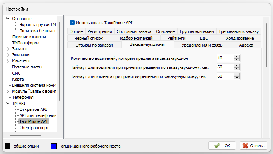Decrease the number of drivers value

tap(237, 59)
